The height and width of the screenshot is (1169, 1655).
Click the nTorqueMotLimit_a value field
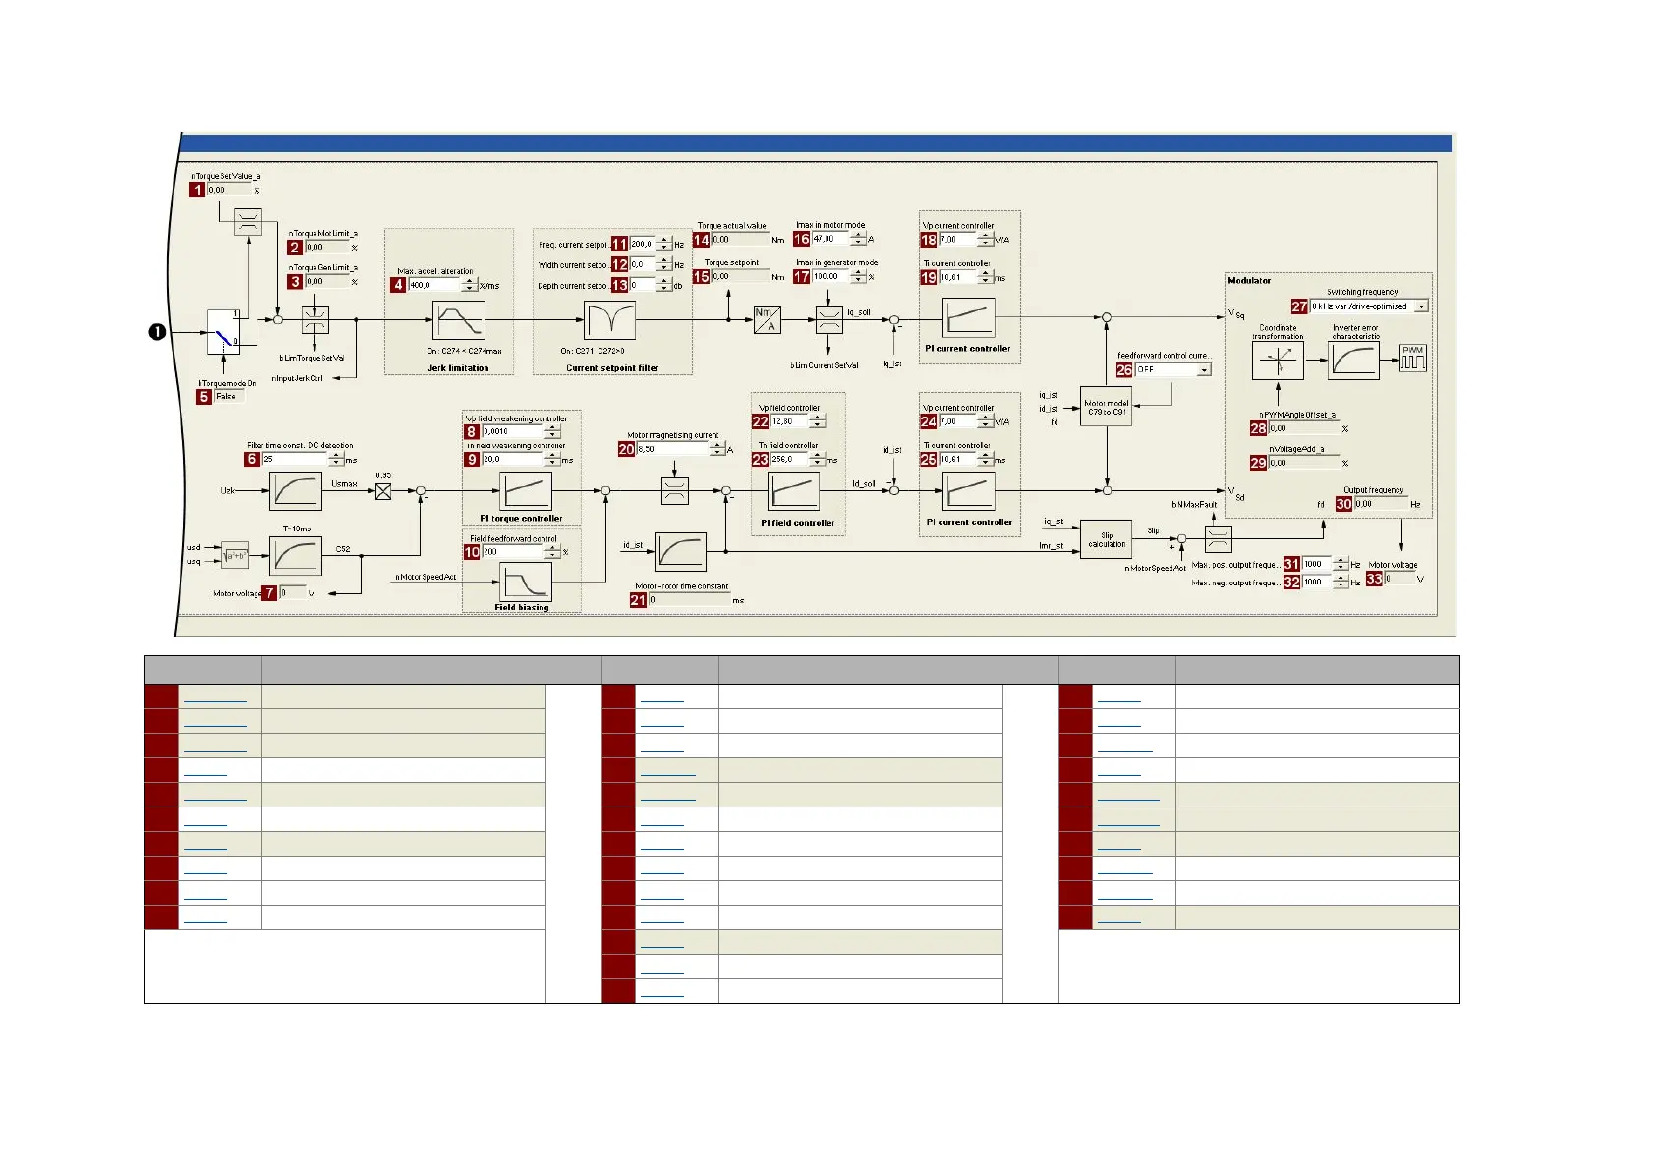(326, 248)
